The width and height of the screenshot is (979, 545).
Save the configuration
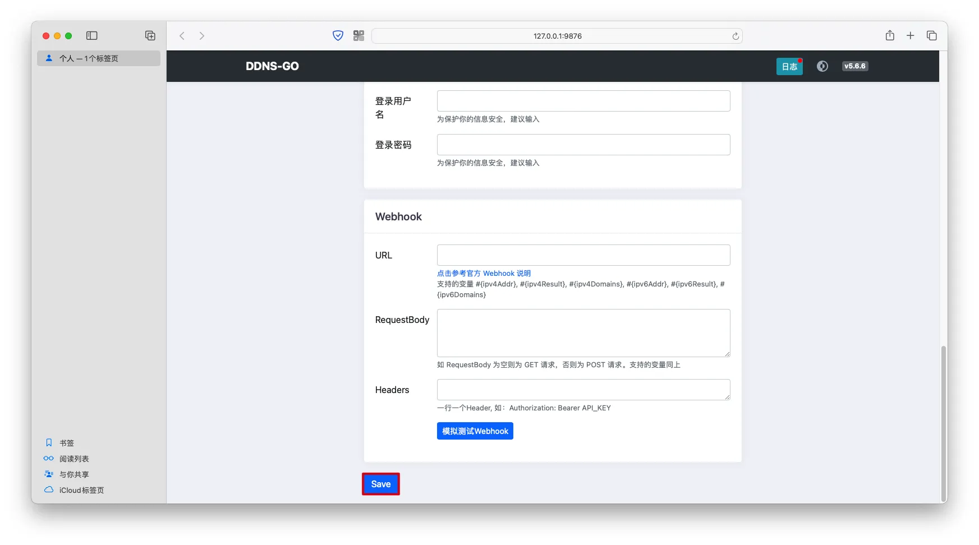tap(381, 484)
